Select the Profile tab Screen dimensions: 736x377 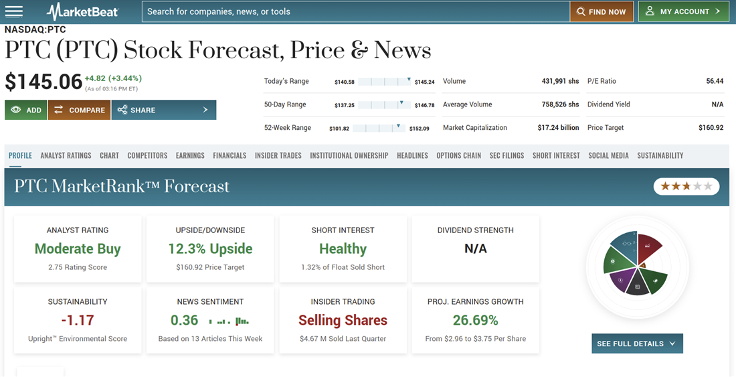click(20, 155)
